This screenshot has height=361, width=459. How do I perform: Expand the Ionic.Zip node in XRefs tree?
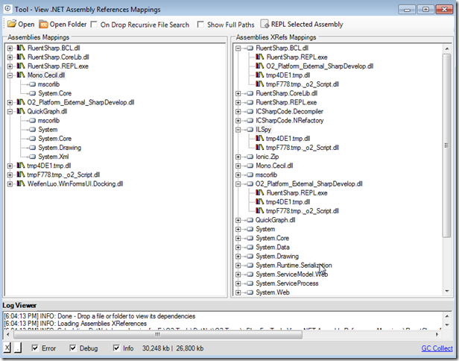238,157
